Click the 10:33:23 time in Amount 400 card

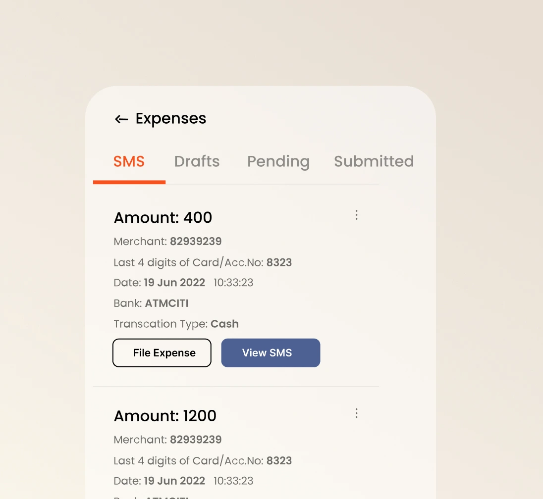[233, 283]
